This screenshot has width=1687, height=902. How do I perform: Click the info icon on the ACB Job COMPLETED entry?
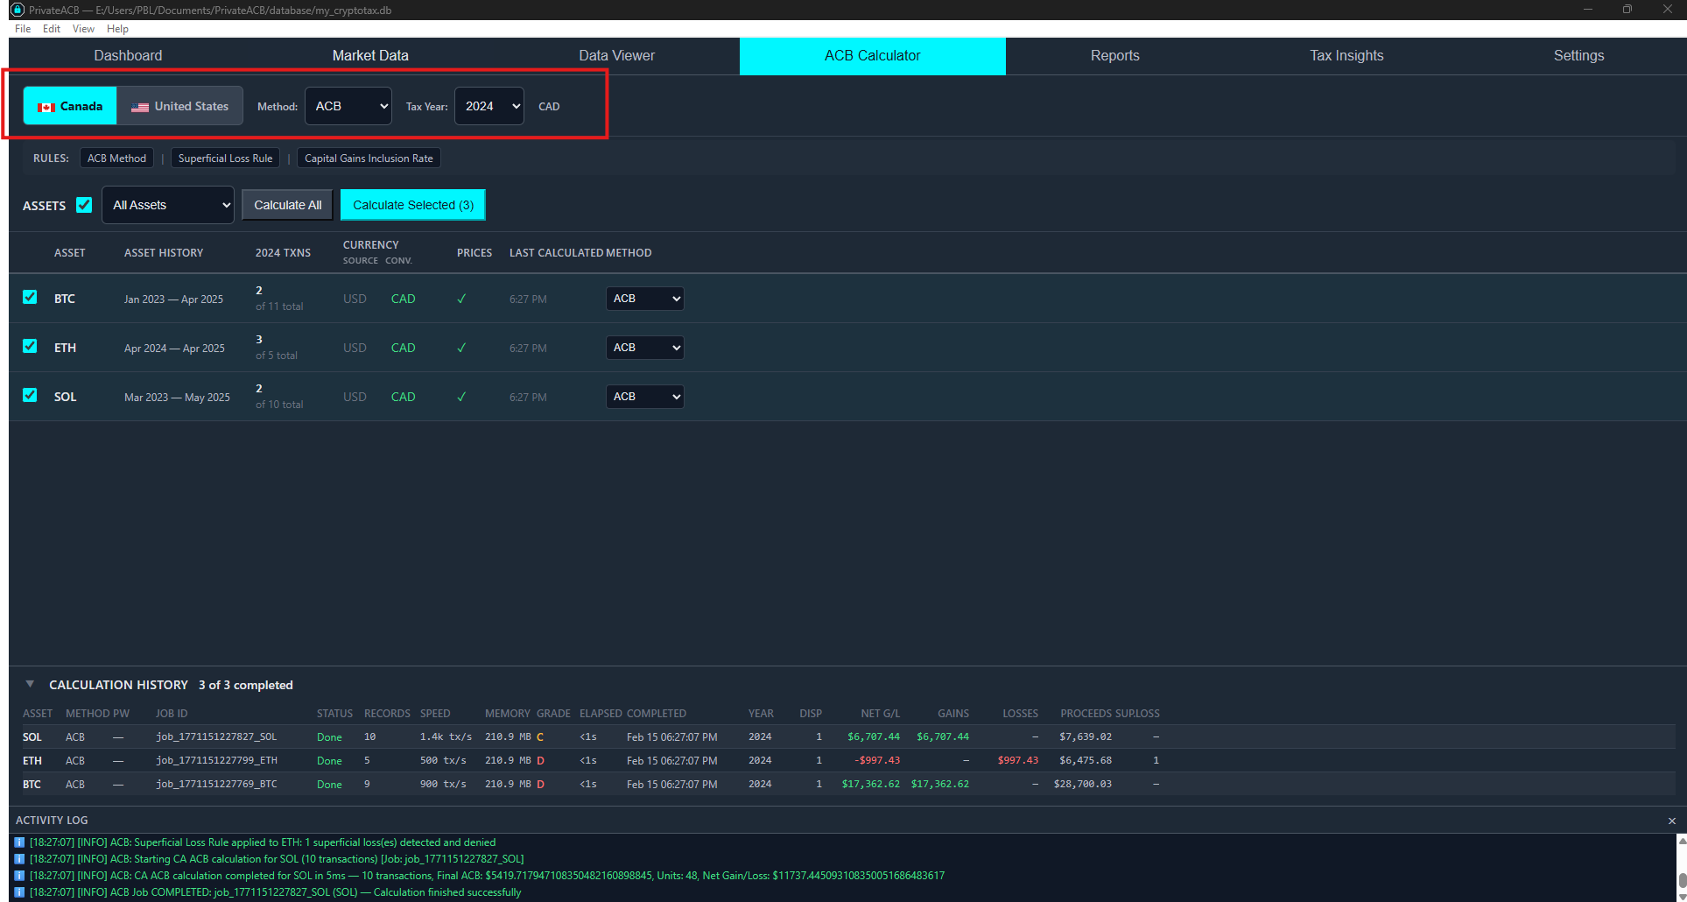tap(20, 891)
